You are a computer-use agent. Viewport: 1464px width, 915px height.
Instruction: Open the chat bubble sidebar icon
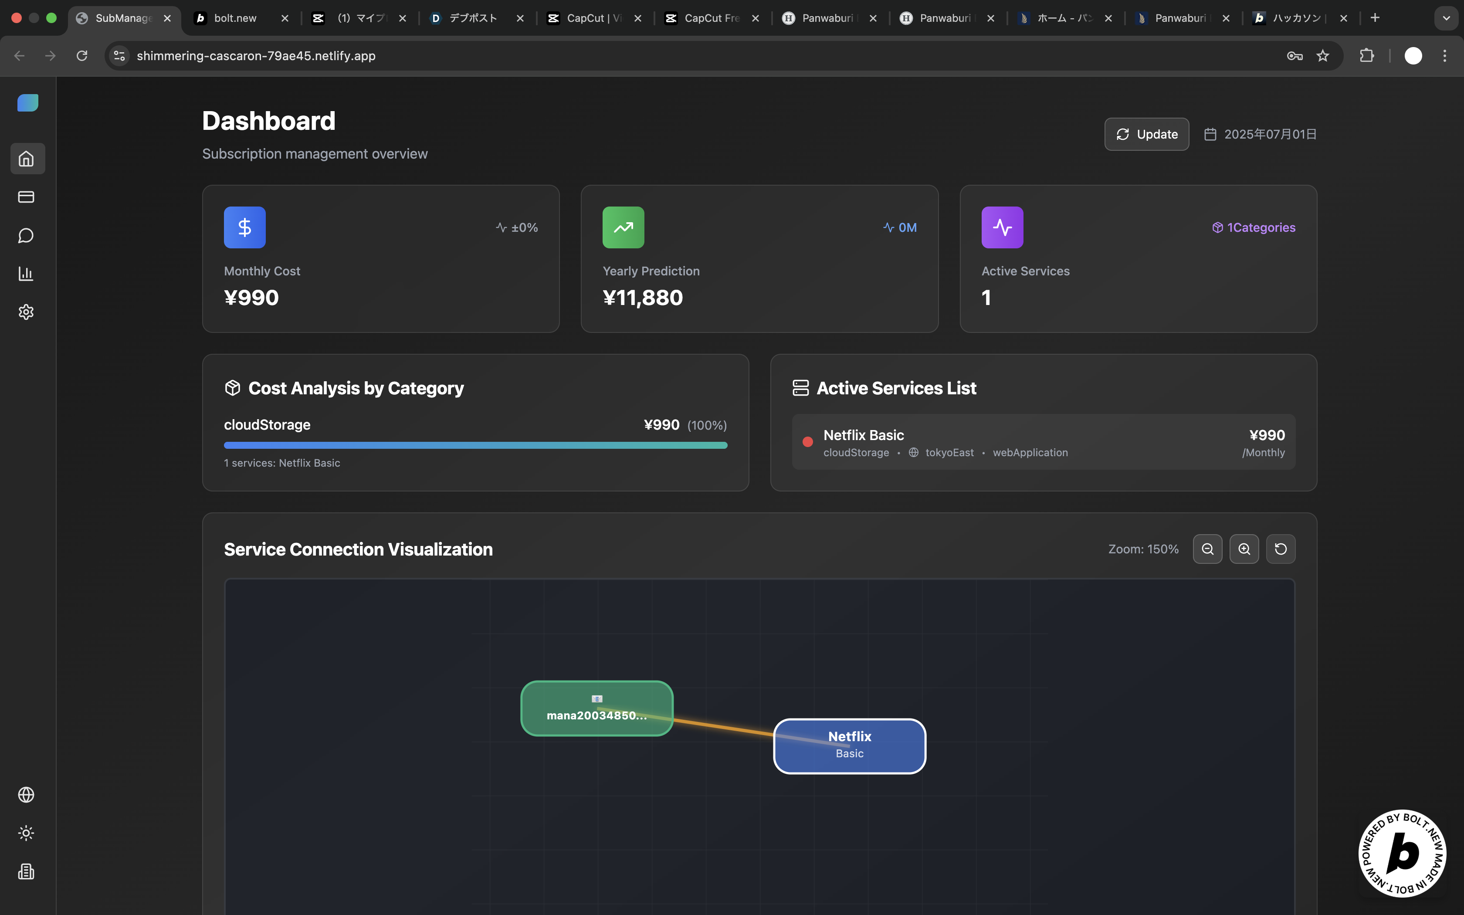pos(26,235)
